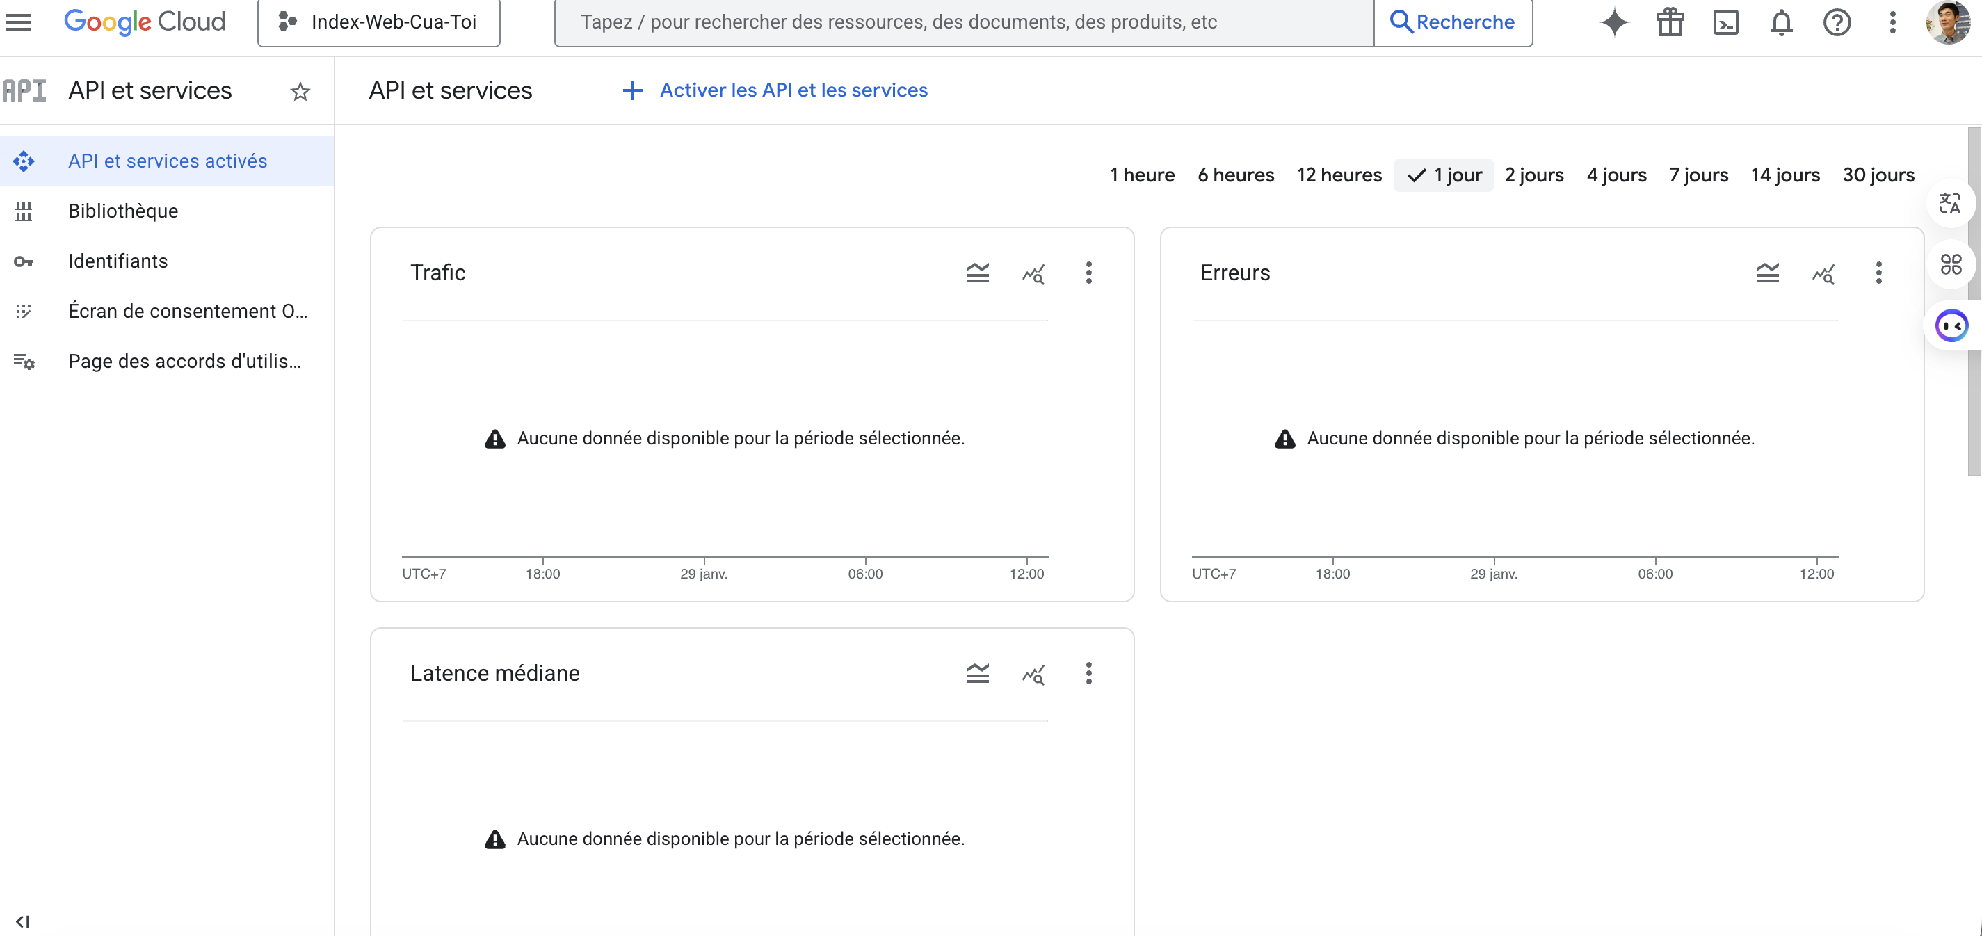Select the 30 jours time range
The image size is (1982, 936).
[1878, 175]
